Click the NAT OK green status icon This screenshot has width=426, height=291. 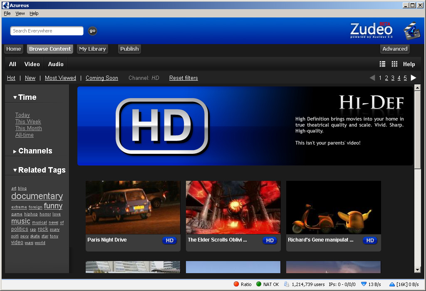pos(259,284)
